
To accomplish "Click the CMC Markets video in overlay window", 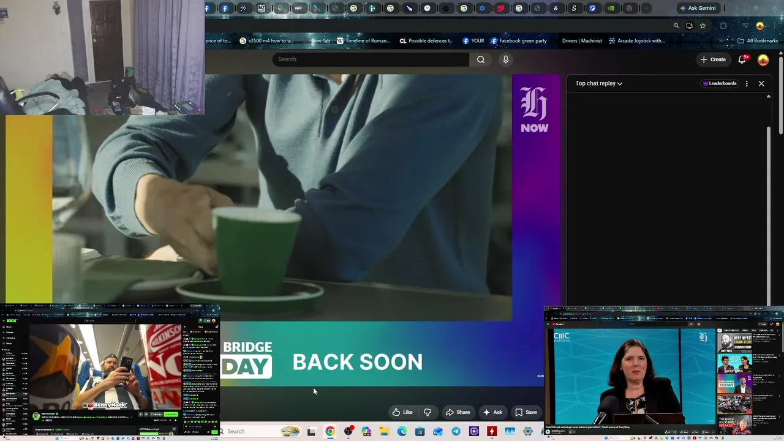I will click(631, 376).
